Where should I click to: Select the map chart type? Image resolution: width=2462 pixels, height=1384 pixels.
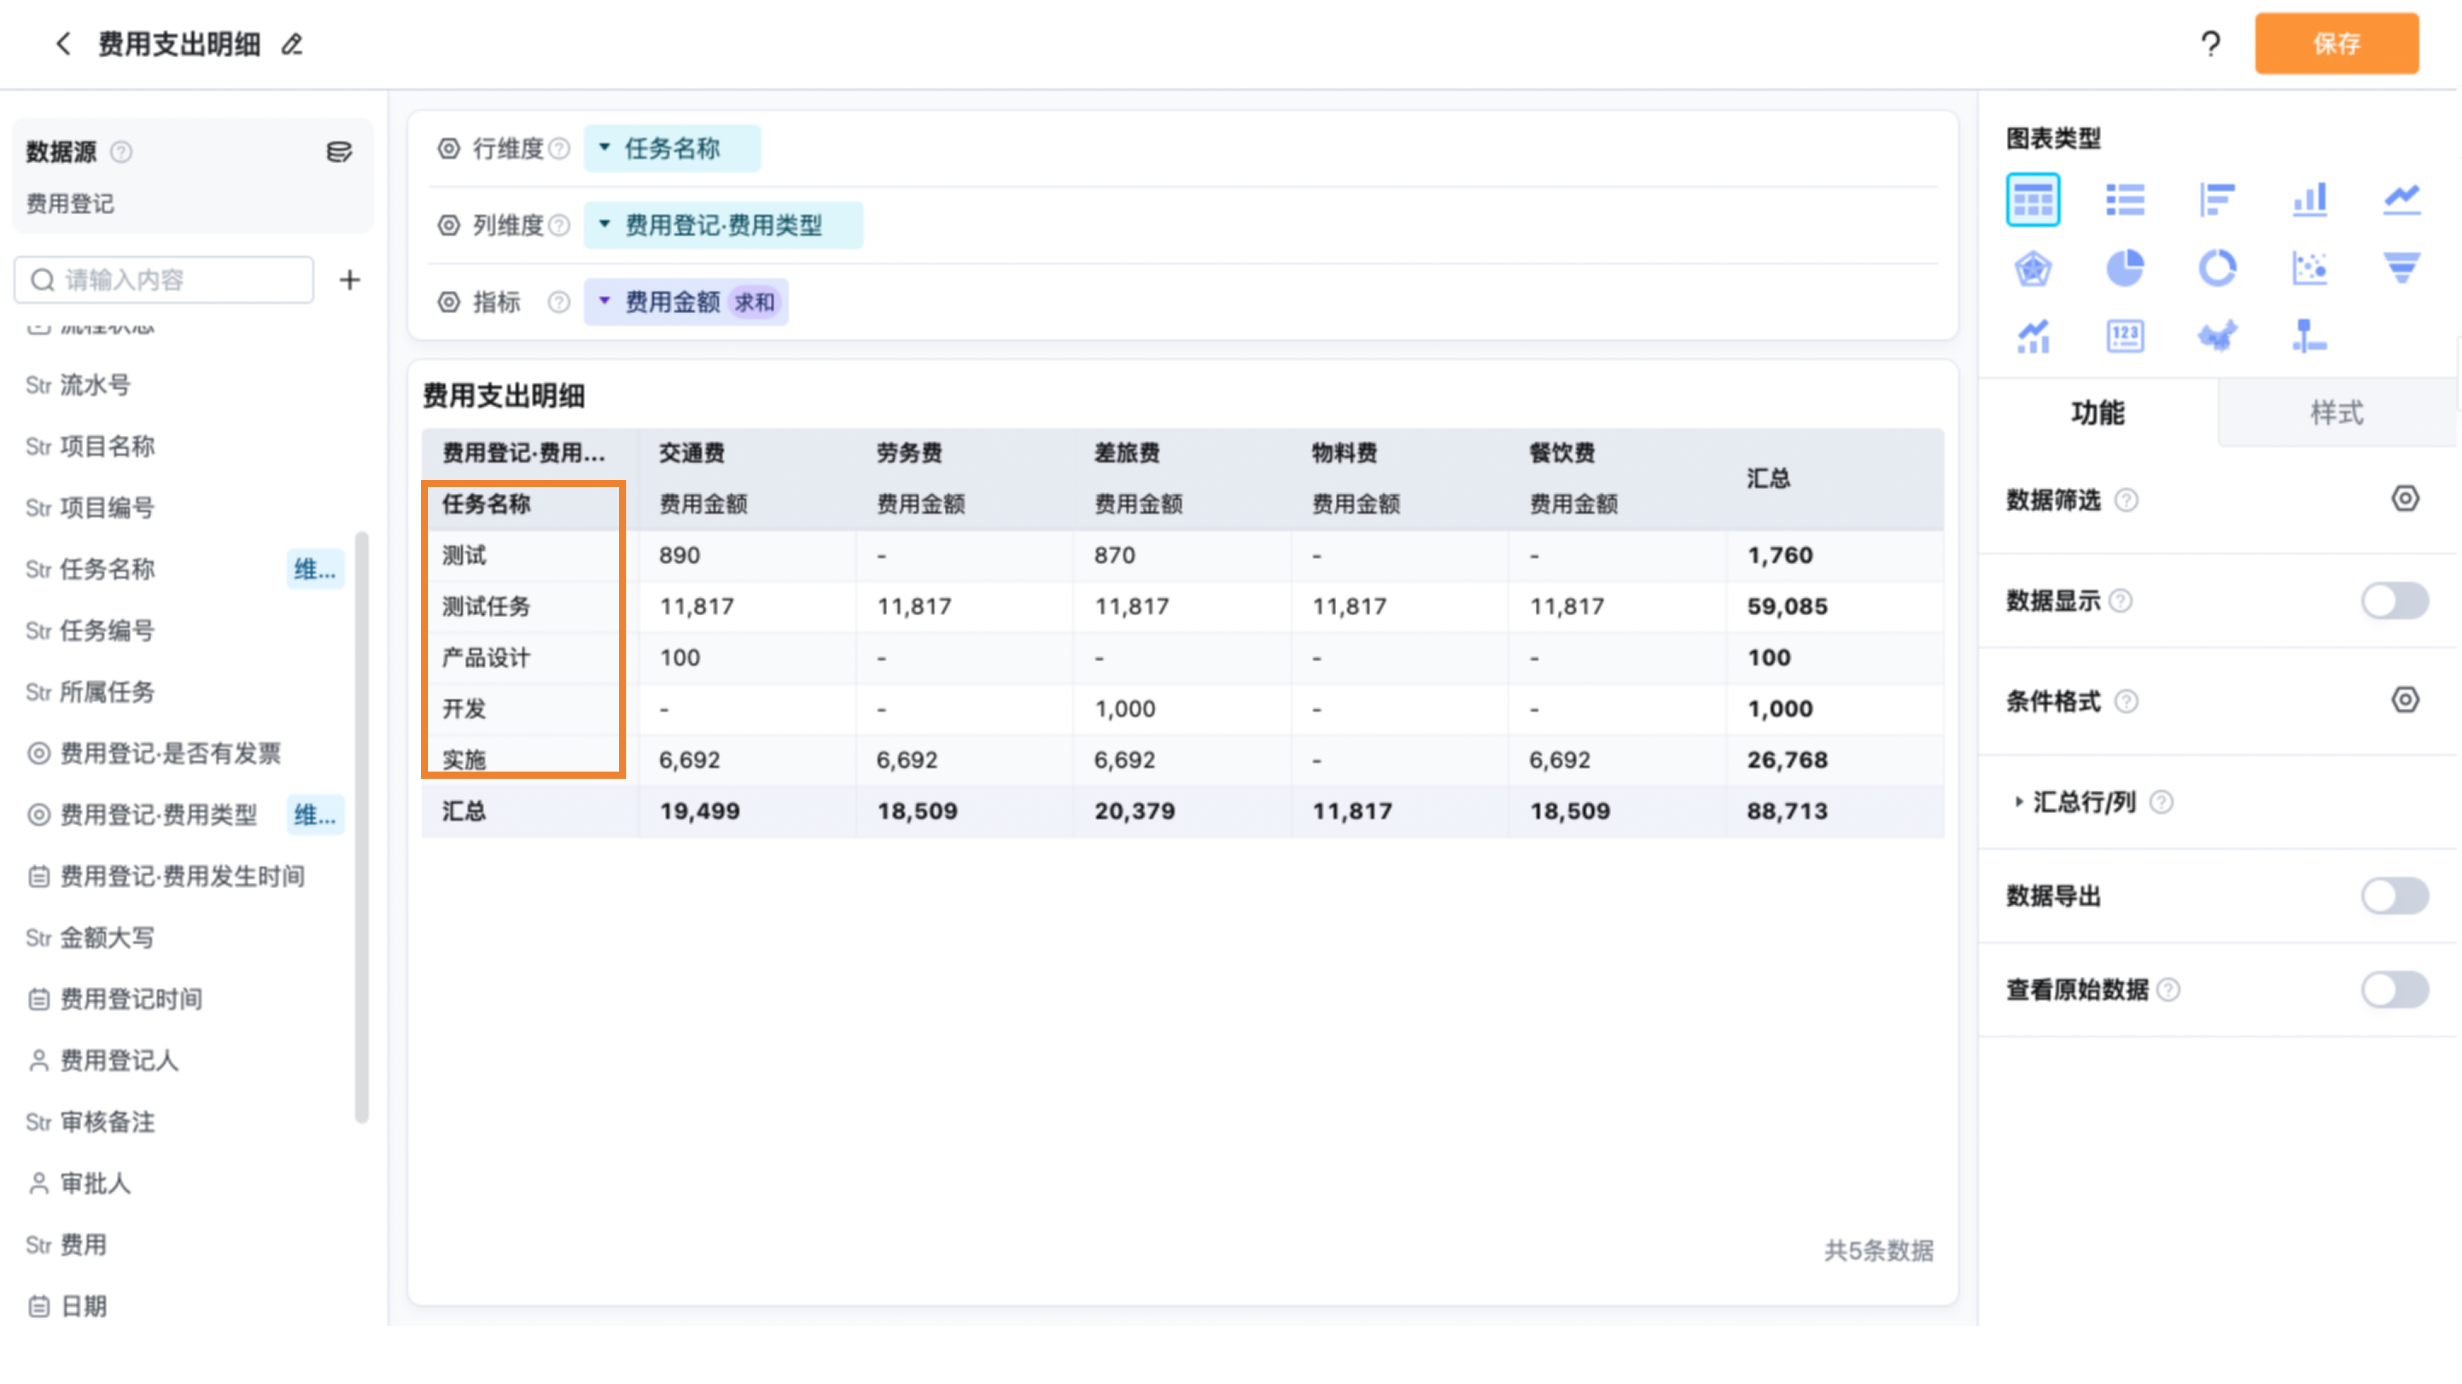point(2217,336)
